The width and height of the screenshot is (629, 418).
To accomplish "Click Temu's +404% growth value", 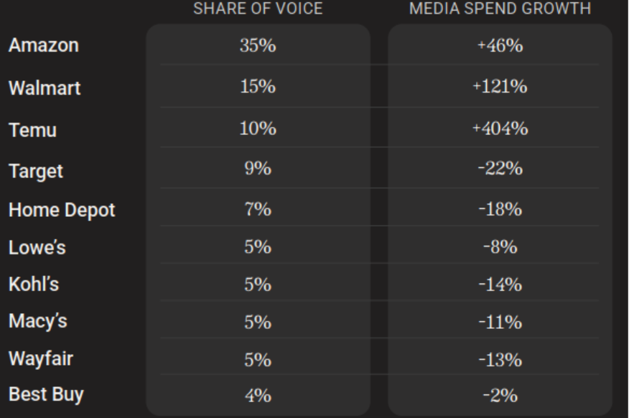I will click(500, 129).
